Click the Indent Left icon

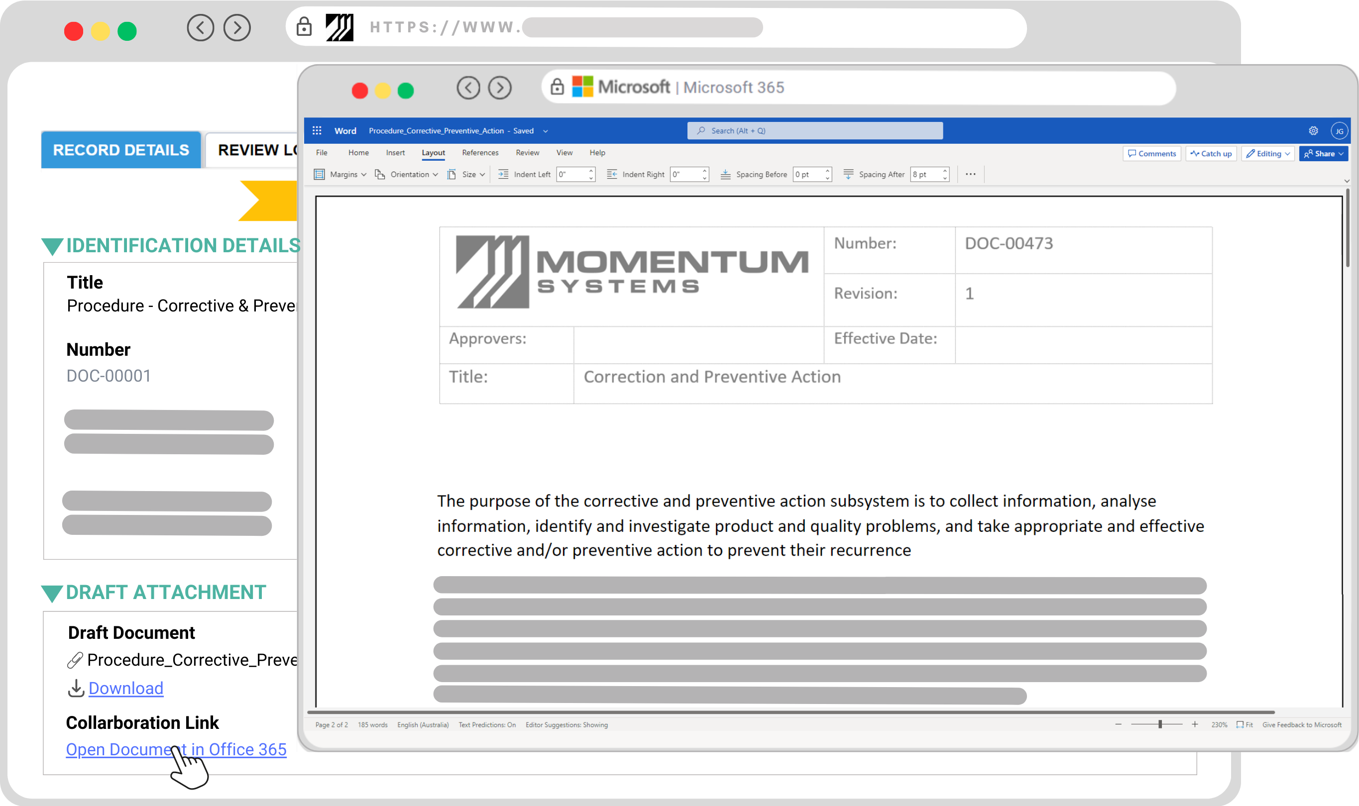pos(503,174)
